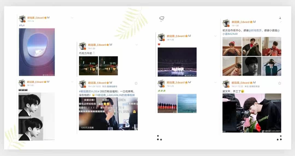Open second night photo in 巧克力牛奶 post
Viewport: 295px width, 156px height.
click(x=108, y=66)
